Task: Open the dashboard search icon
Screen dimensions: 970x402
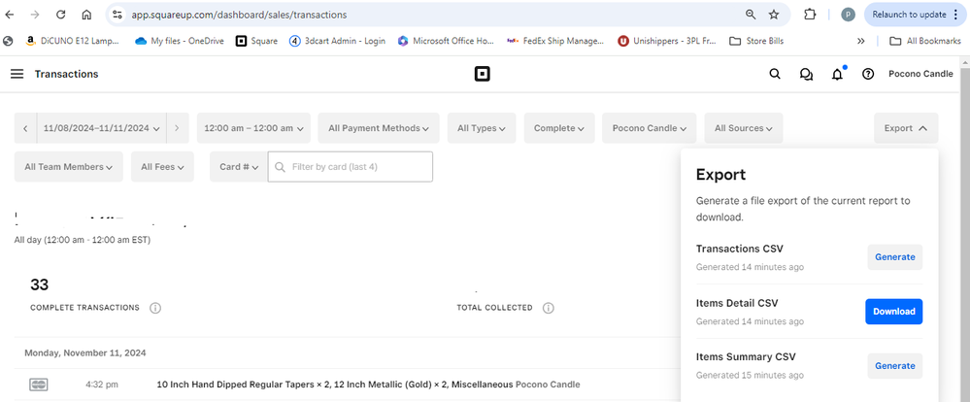Action: [x=774, y=74]
